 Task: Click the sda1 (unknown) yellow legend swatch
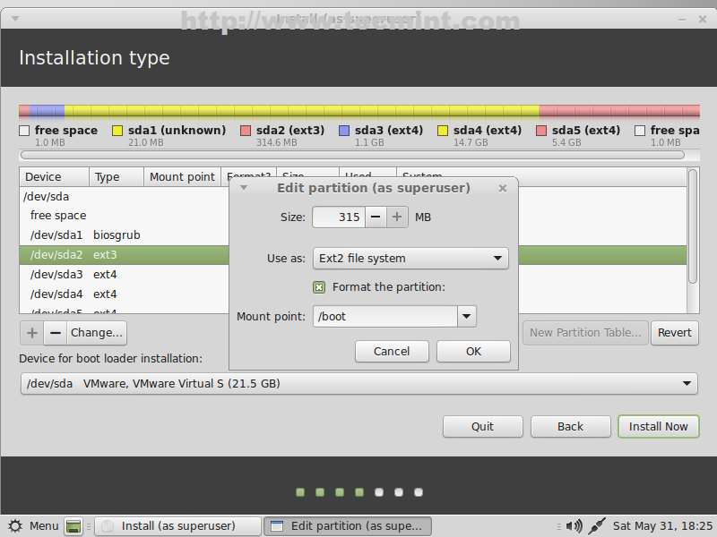[117, 131]
